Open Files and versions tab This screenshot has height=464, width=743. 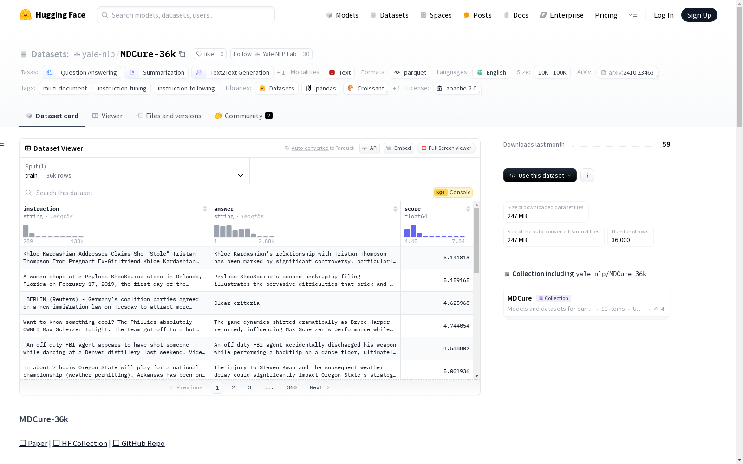[x=169, y=116]
